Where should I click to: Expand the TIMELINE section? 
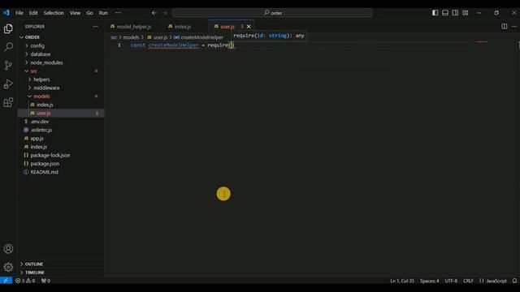pos(34,273)
